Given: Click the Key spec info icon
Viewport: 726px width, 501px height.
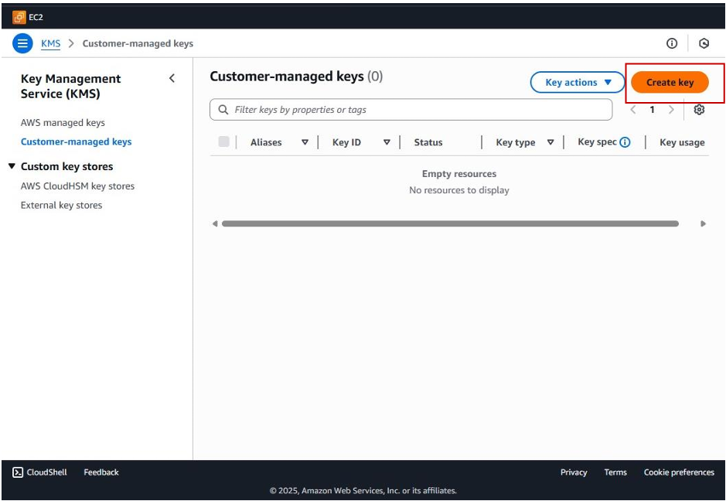Looking at the screenshot, I should pos(625,142).
